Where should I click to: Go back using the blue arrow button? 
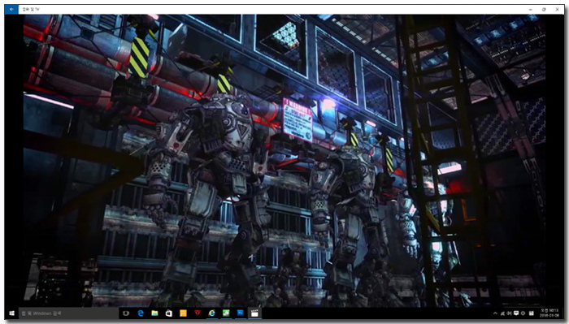[11, 10]
